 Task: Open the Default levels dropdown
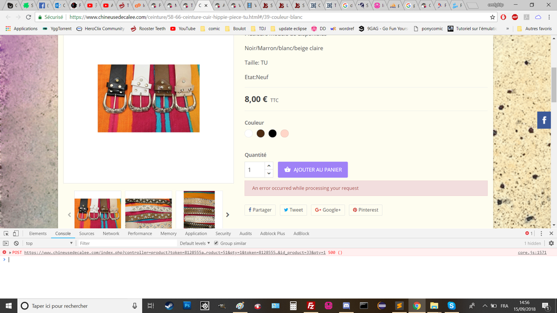point(194,243)
